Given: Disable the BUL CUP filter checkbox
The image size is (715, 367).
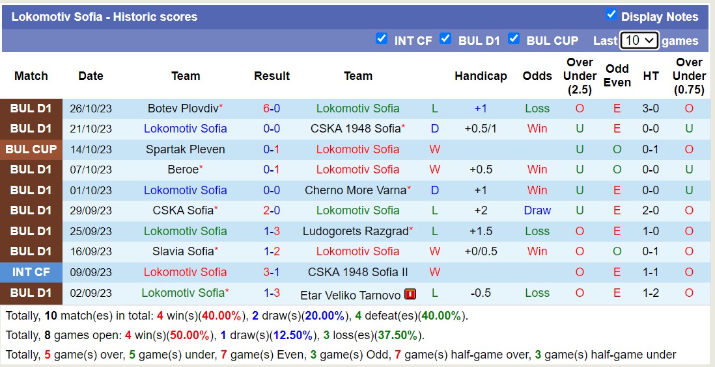Looking at the screenshot, I should click(514, 38).
